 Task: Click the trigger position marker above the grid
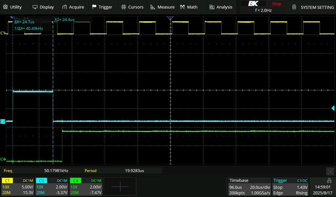pos(170,18)
